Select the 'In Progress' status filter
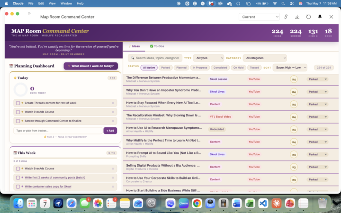The width and height of the screenshot is (341, 213). click(x=200, y=68)
